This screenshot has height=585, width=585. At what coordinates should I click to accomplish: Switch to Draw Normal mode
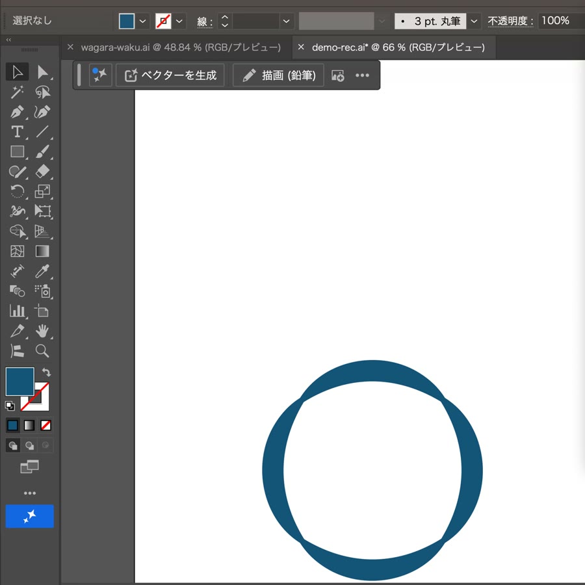click(x=13, y=445)
